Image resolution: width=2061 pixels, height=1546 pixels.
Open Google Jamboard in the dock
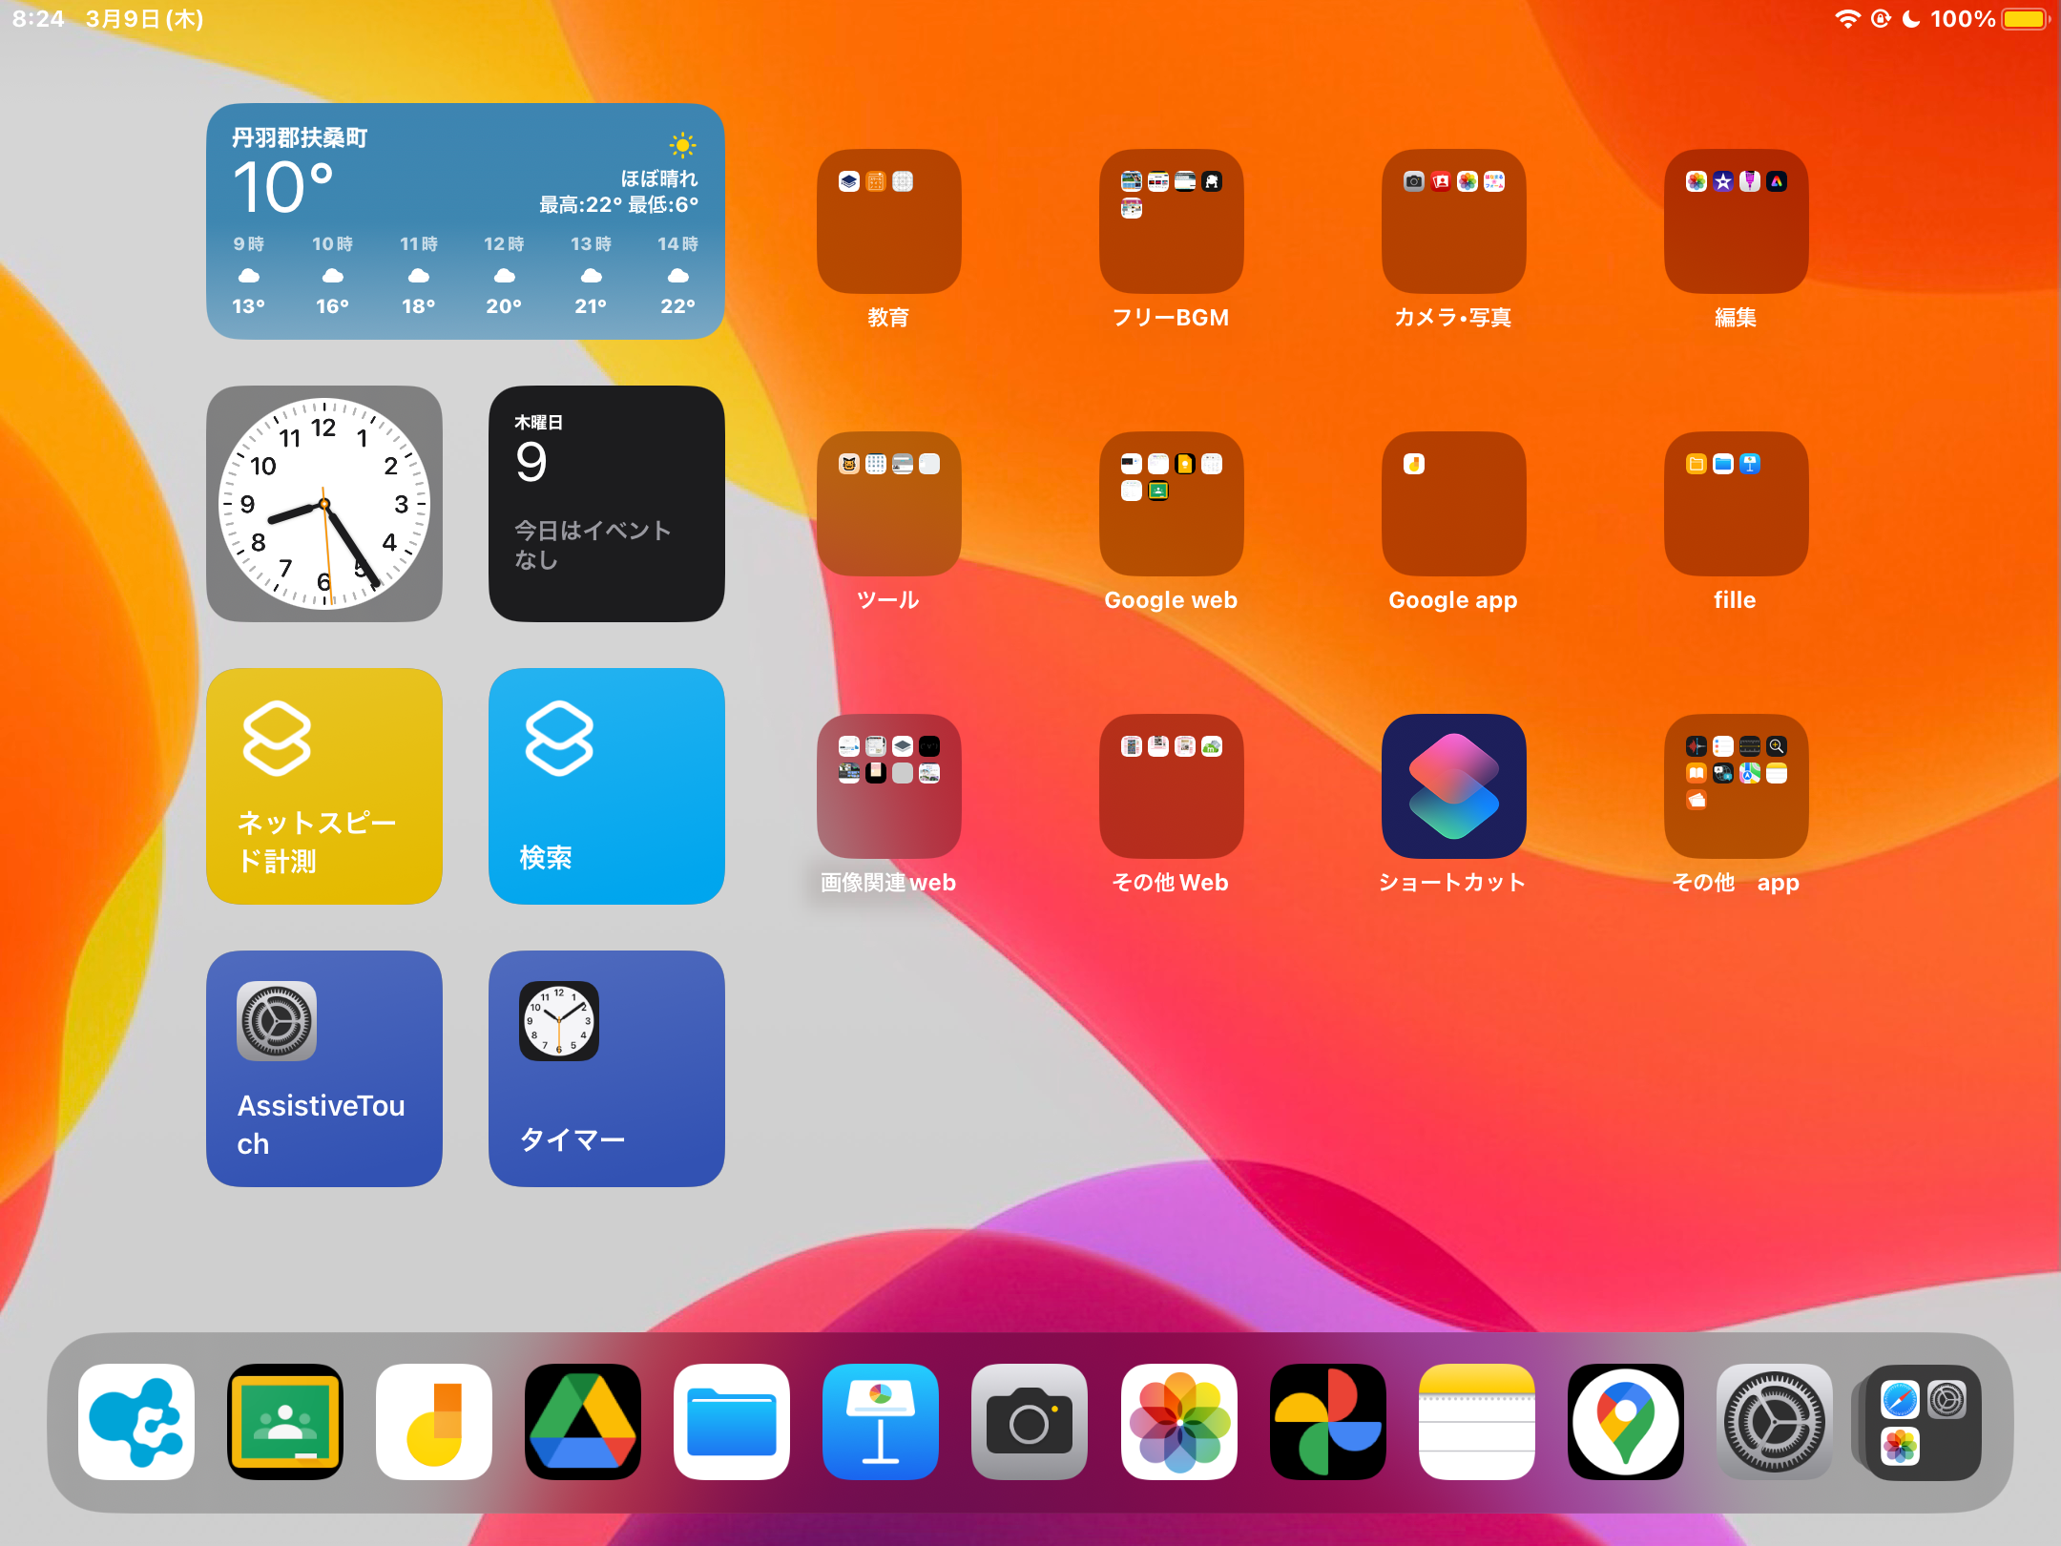pos(434,1422)
